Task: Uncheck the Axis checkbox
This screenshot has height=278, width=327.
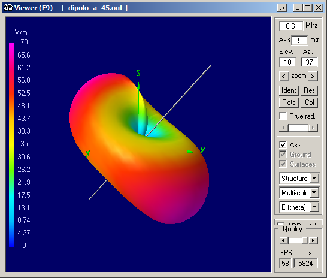Action: 283,144
